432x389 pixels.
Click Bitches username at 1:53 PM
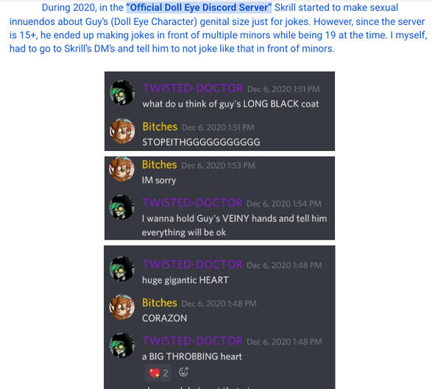click(x=159, y=165)
